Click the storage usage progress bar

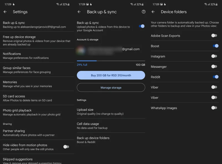[x=111, y=61]
